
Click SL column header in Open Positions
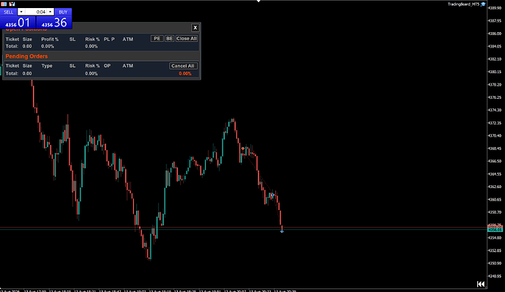point(72,40)
